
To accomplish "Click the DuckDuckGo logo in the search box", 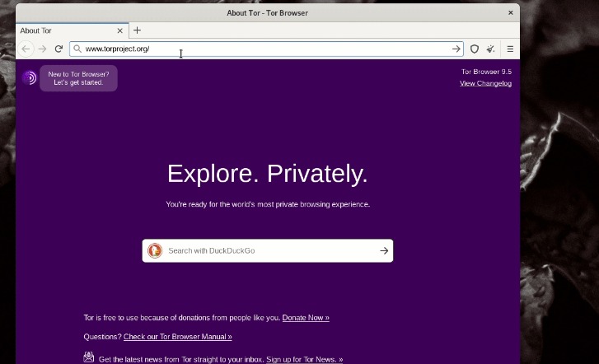I will coord(155,250).
